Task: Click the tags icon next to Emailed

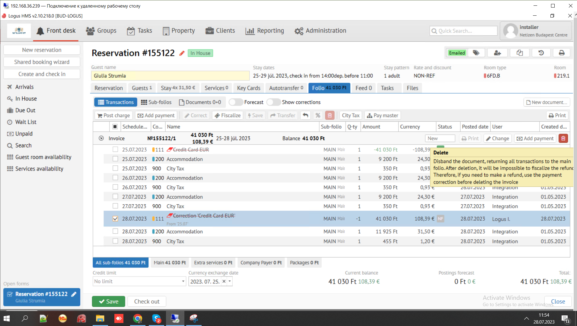Action: coord(476,53)
